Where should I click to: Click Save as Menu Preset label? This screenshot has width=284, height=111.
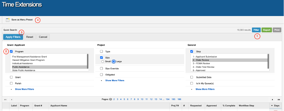[22, 20]
